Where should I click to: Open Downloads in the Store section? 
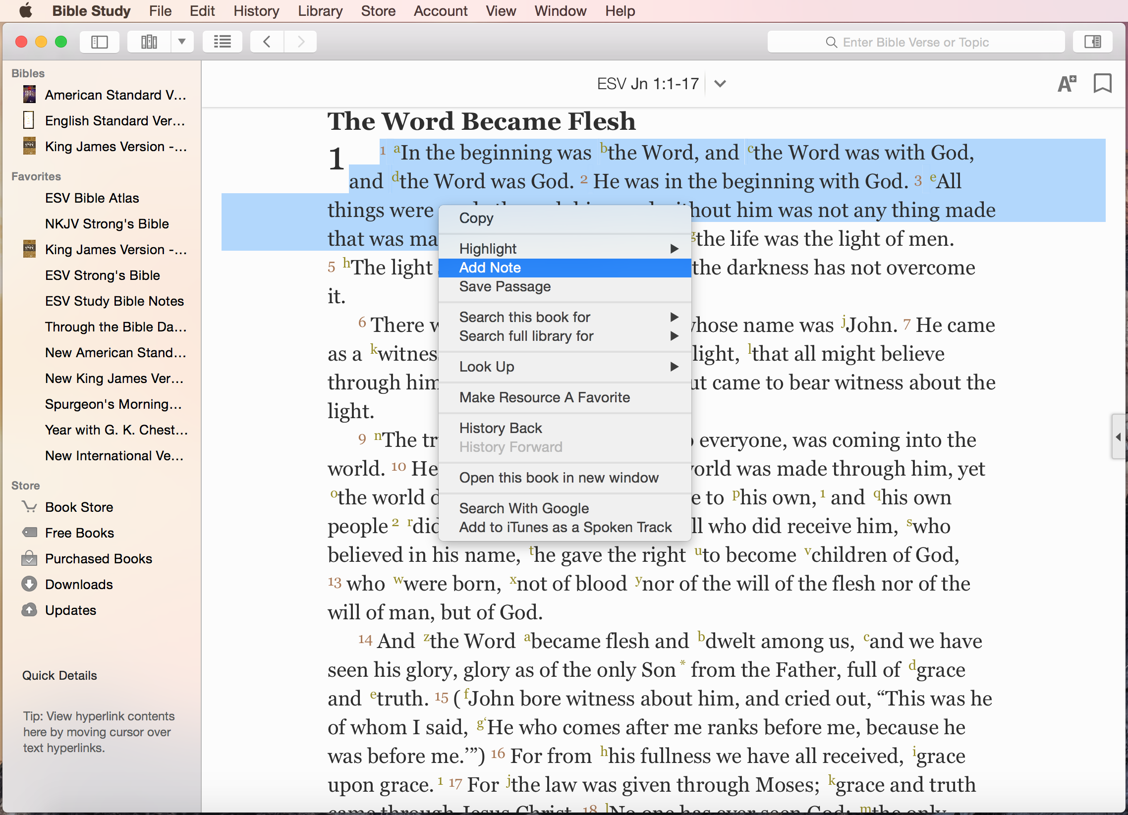coord(79,584)
